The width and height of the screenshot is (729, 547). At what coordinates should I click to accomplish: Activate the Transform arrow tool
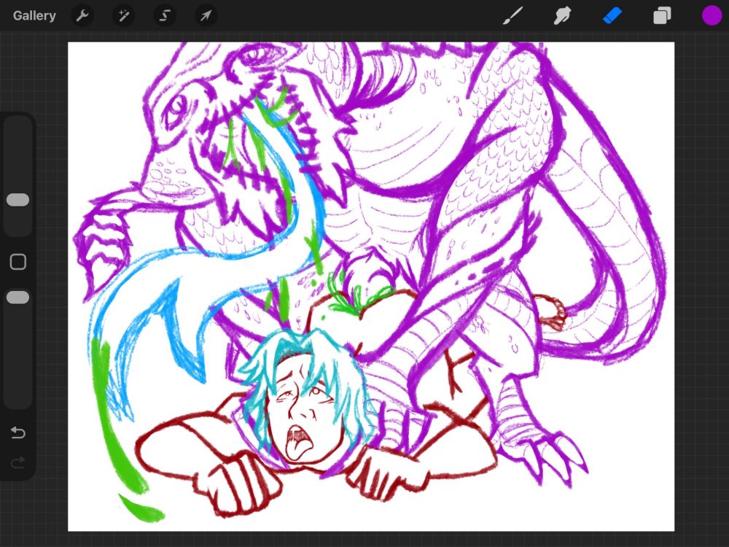[x=206, y=16]
